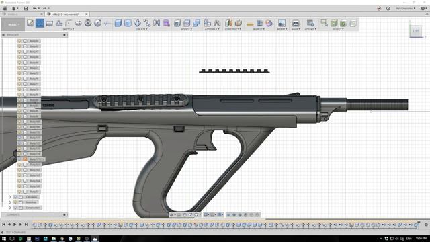430x242 pixels.
Task: Expand the Construction folder
Action: pyautogui.click(x=10, y=208)
